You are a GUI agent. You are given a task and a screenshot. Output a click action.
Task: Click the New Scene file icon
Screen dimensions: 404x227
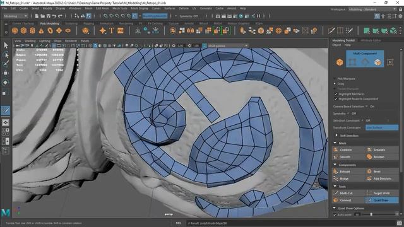[x=37, y=16]
